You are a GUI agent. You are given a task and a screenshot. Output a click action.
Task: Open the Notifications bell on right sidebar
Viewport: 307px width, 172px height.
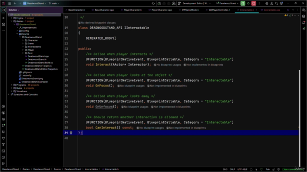[304, 22]
